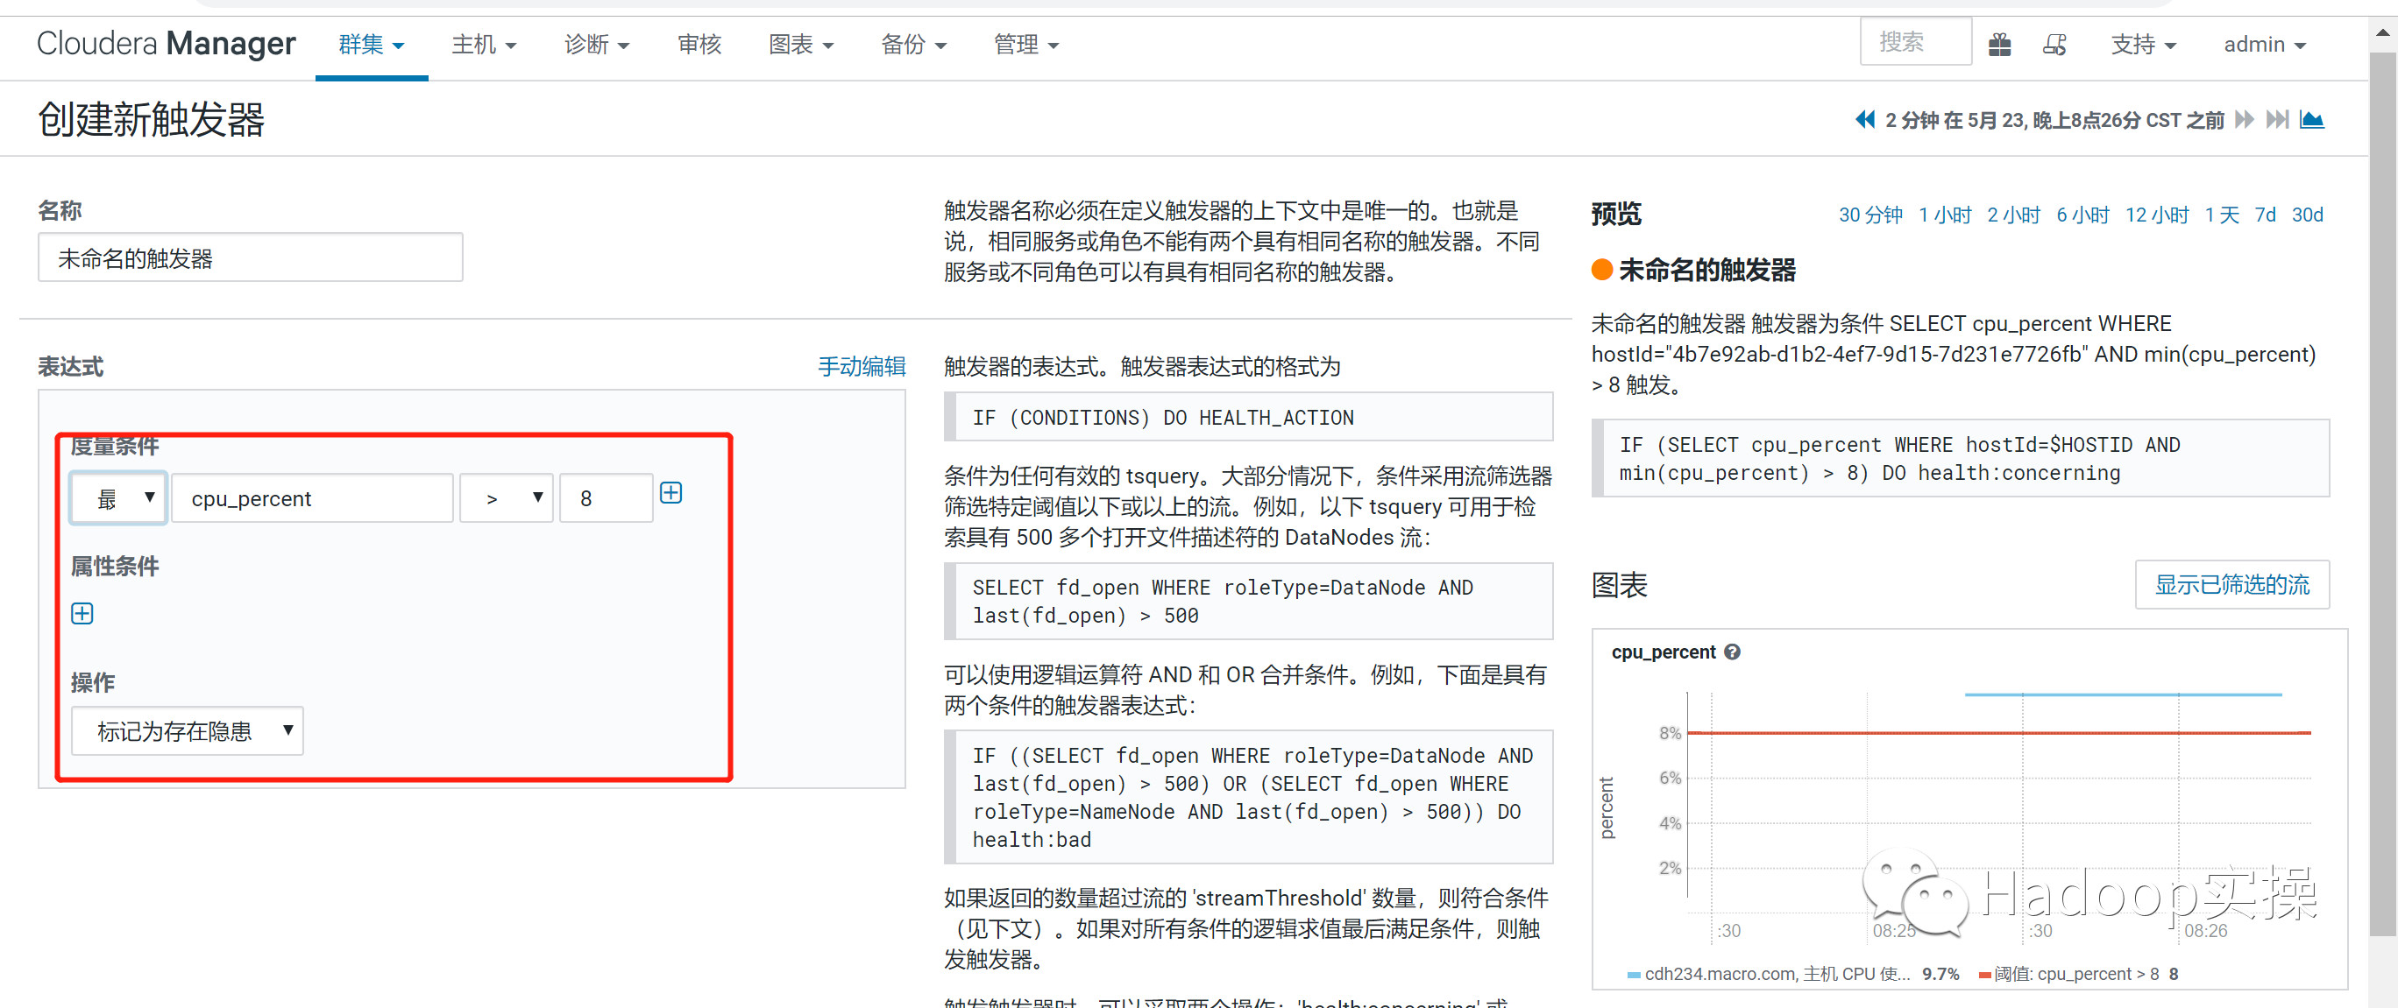Open the aggregate function dropdown before cpu_percent
Image resolution: width=2398 pixels, height=1008 pixels.
tap(119, 498)
